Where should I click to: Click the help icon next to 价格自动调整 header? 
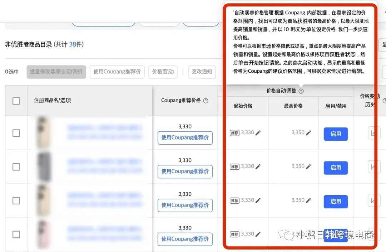point(302,91)
